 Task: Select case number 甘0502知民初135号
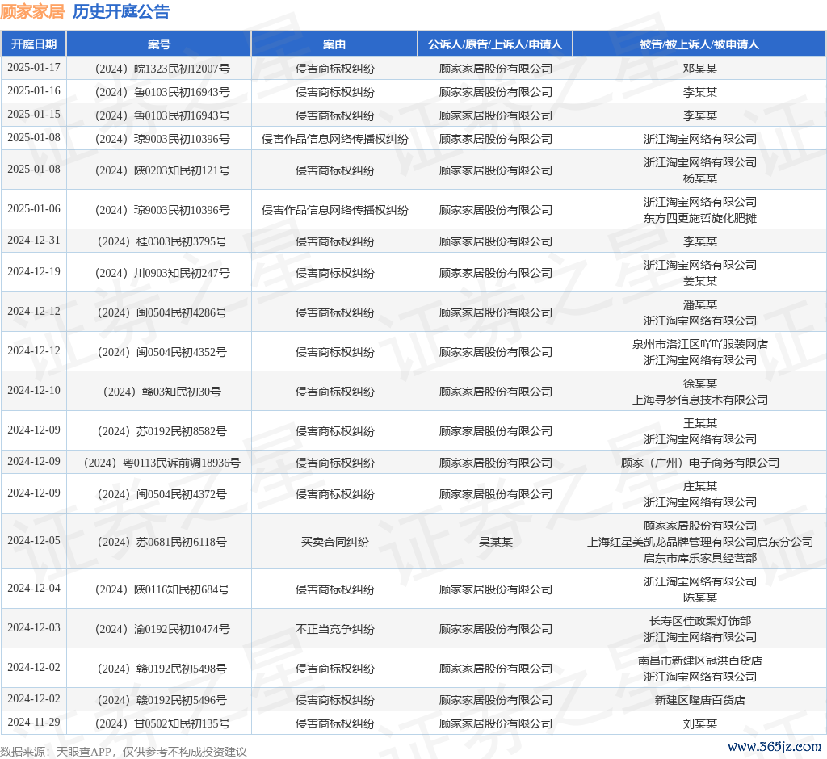click(x=162, y=723)
